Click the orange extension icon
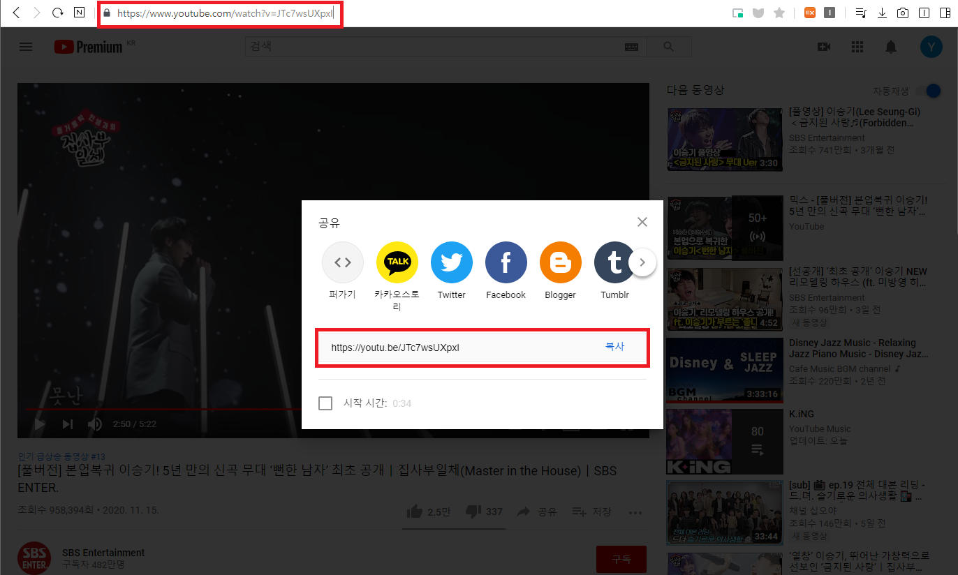 click(x=810, y=13)
